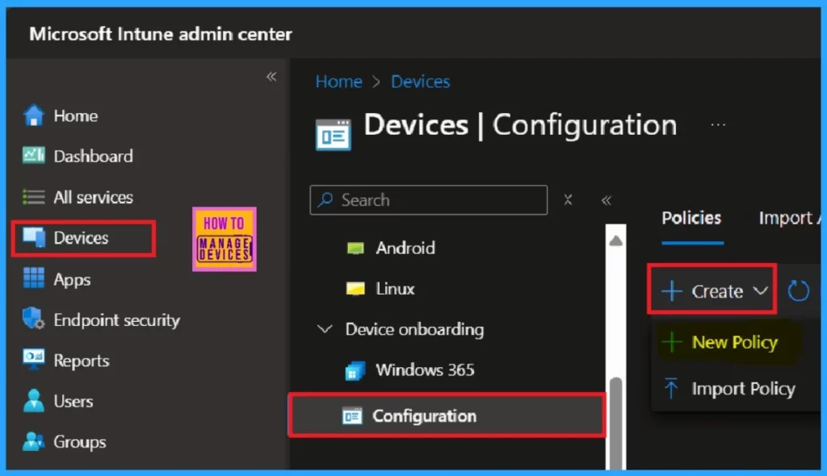
Task: Select the Linux tree item text
Action: click(x=395, y=289)
